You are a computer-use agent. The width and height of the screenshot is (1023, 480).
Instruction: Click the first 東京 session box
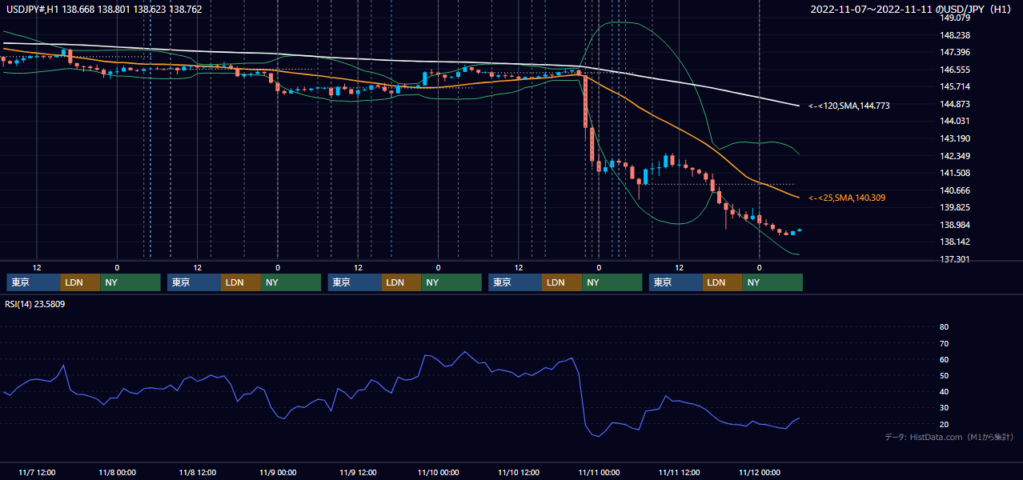34,282
